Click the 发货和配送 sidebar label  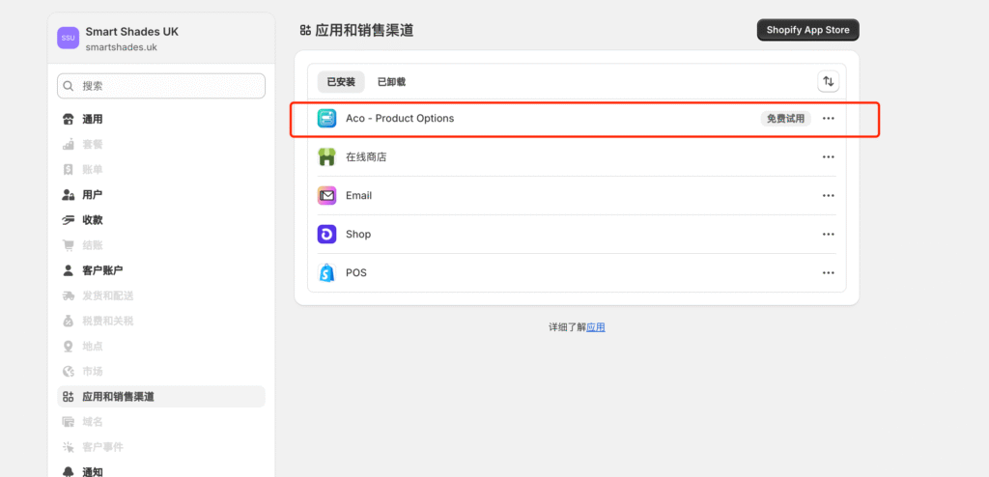(x=108, y=295)
